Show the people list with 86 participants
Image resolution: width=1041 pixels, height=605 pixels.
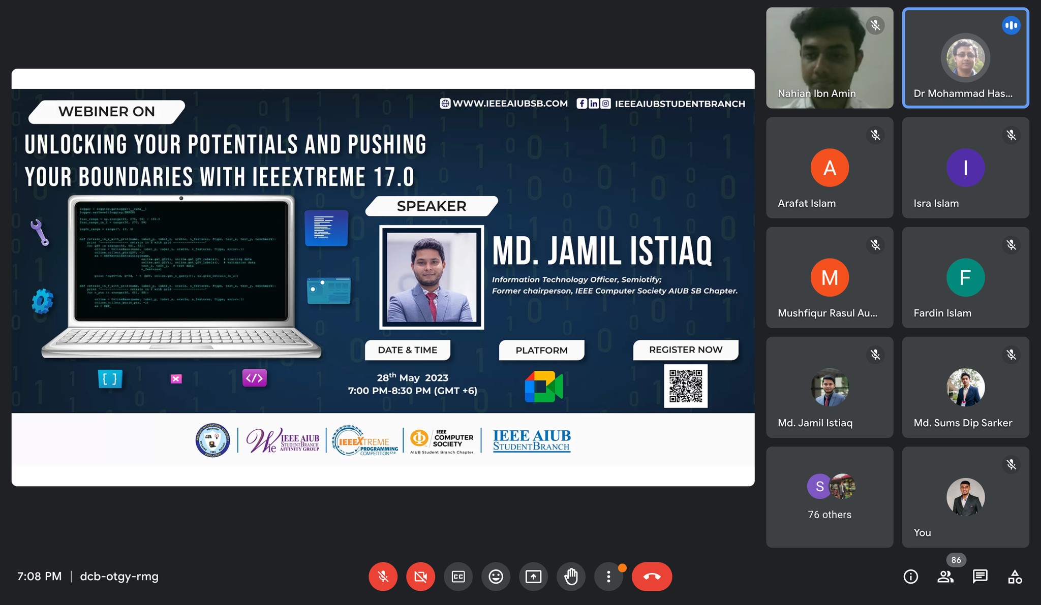(945, 577)
